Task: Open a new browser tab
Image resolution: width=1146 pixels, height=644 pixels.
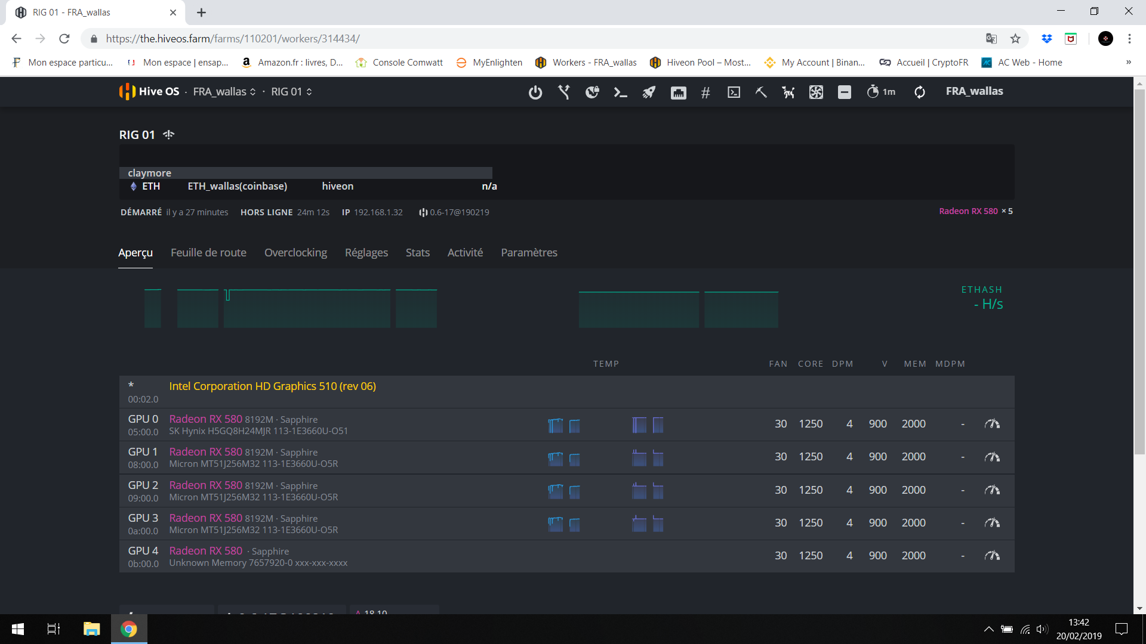Action: 202,13
